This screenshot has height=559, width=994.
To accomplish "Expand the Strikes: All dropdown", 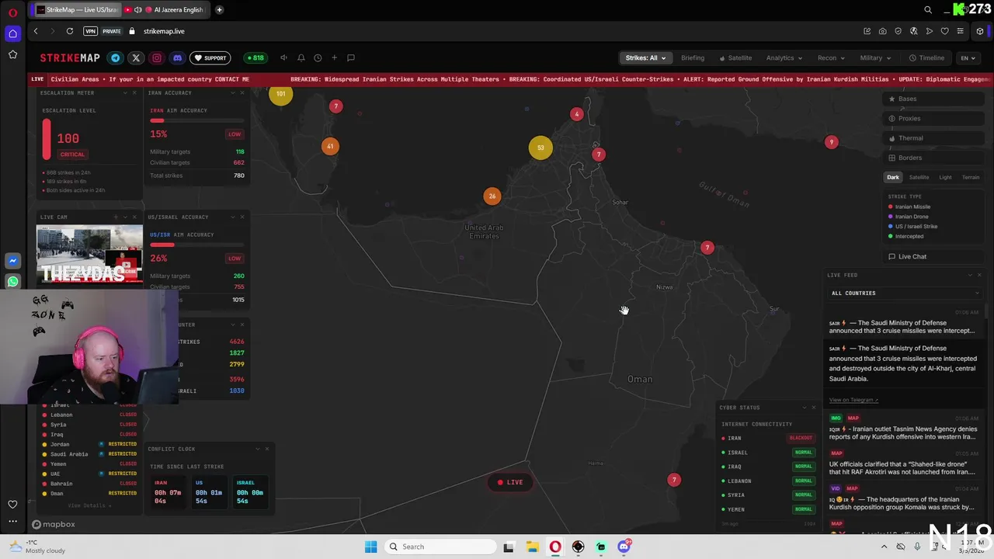I will pyautogui.click(x=645, y=57).
